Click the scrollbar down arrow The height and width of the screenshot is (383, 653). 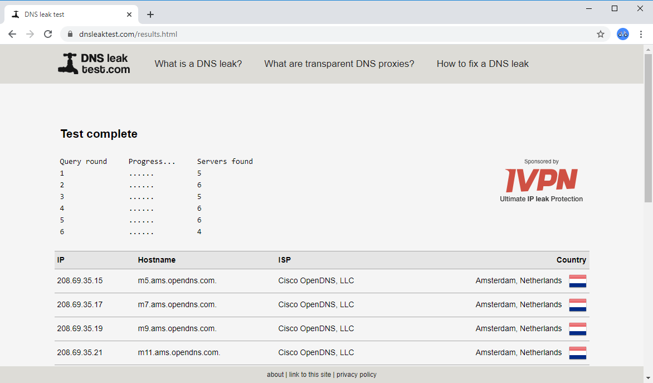tap(649, 379)
